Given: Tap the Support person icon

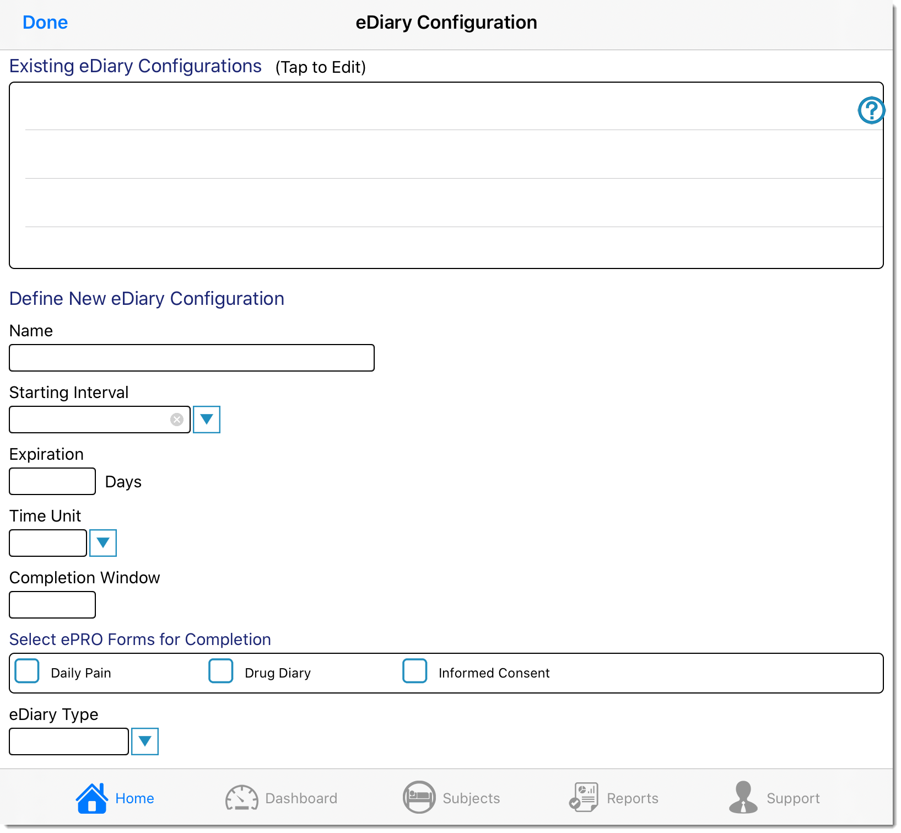Looking at the screenshot, I should point(743,797).
